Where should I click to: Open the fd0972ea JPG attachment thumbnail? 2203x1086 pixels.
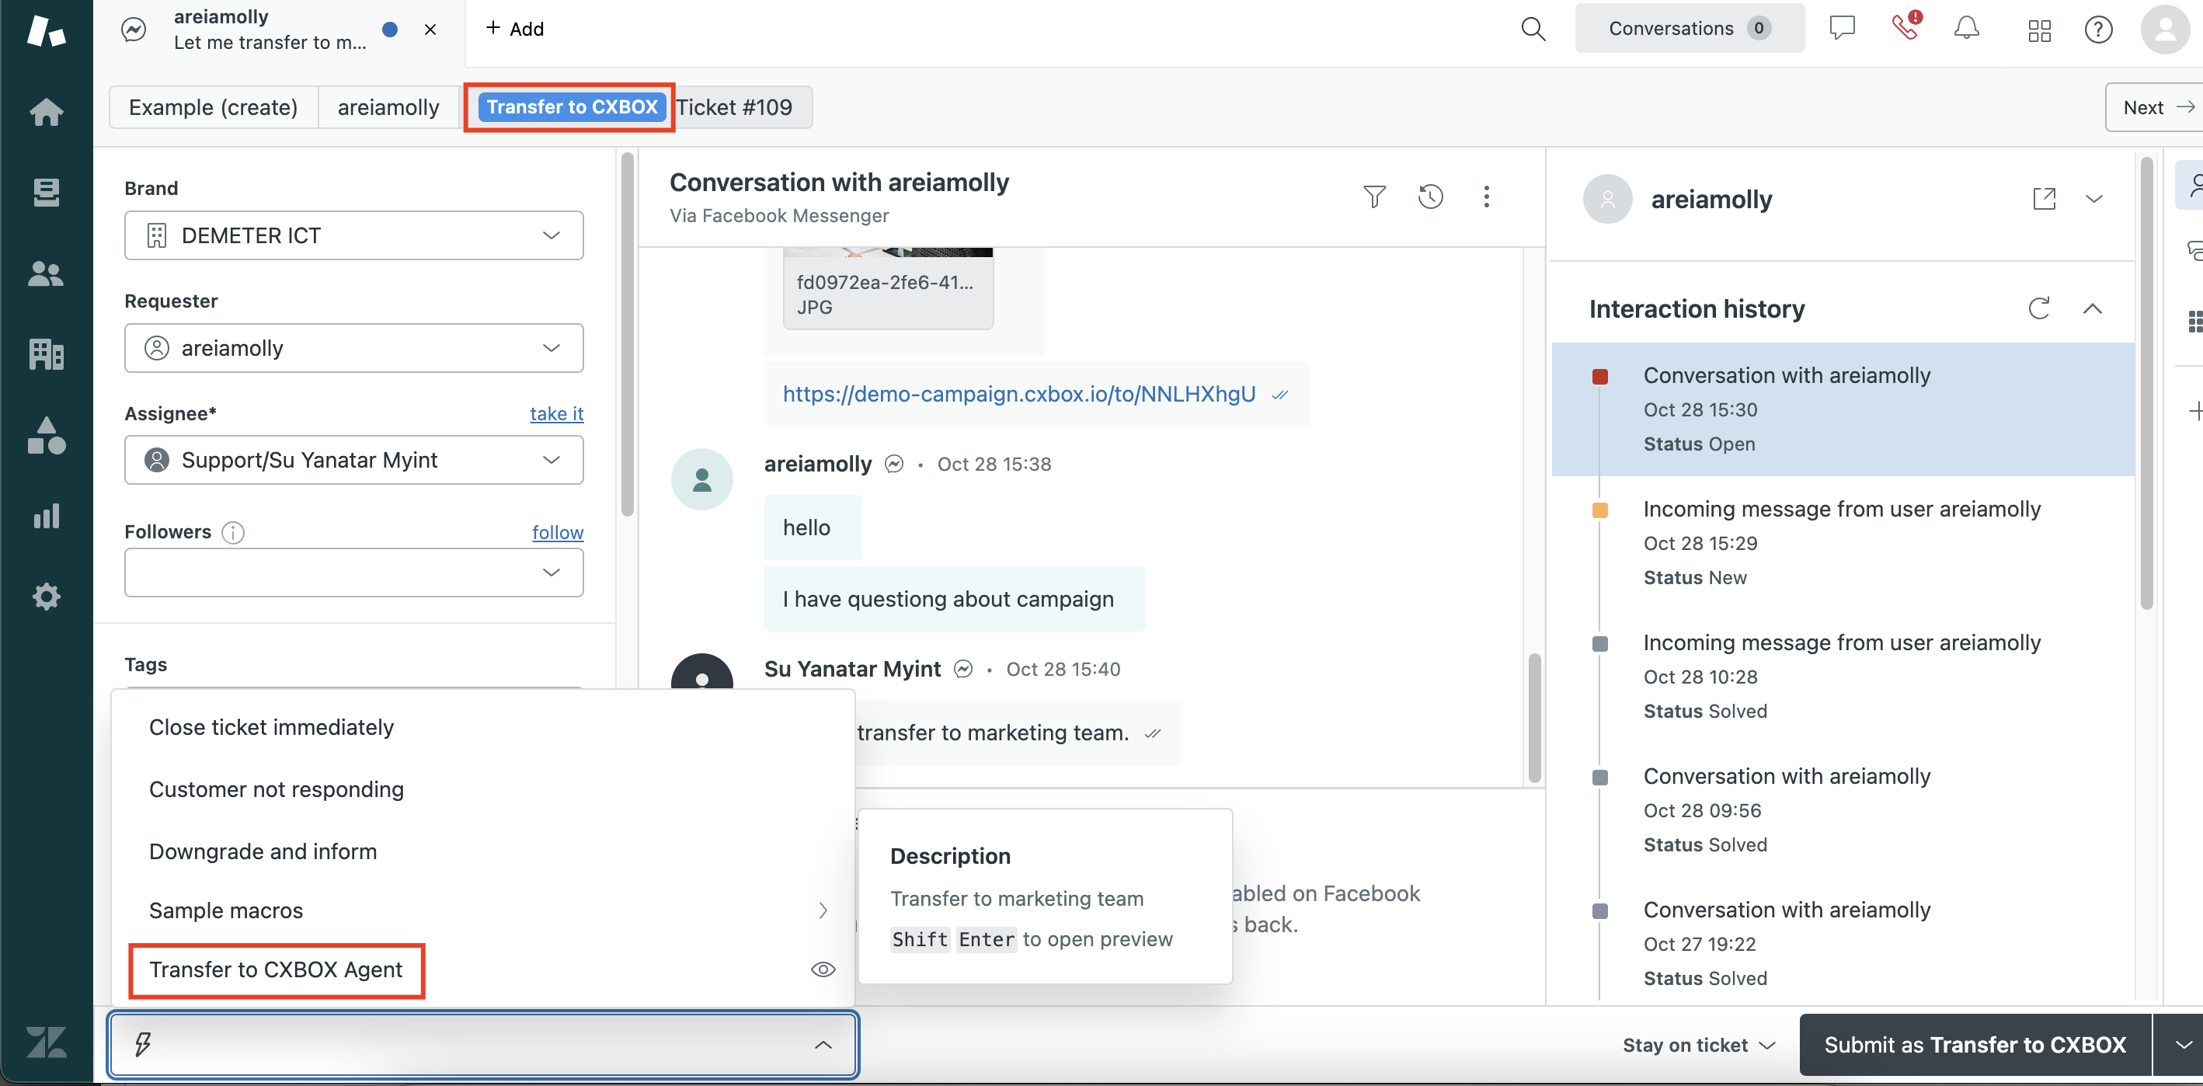click(888, 288)
